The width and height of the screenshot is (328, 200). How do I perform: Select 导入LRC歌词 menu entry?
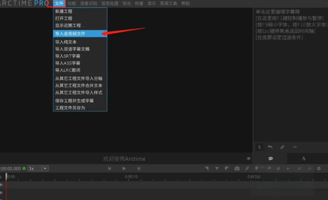pos(80,70)
